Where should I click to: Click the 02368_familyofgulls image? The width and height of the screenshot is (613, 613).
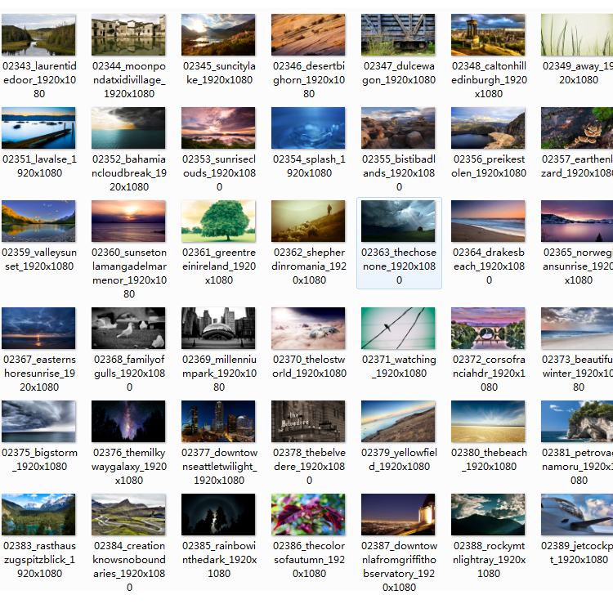[x=128, y=328]
